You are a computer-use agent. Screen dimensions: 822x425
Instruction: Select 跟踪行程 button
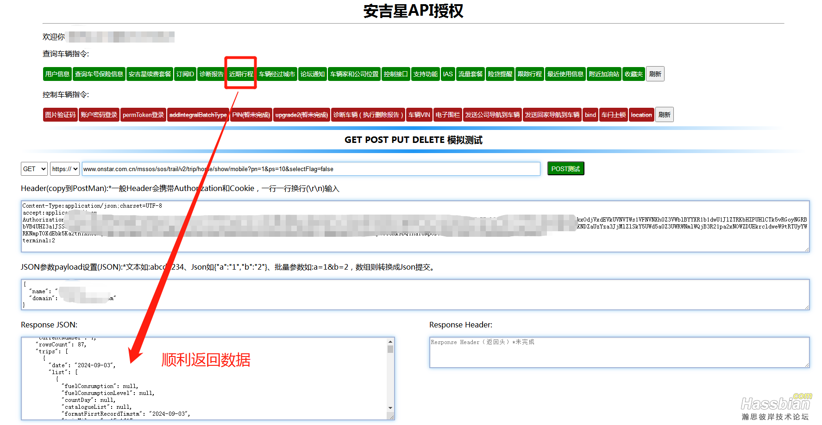pos(530,74)
